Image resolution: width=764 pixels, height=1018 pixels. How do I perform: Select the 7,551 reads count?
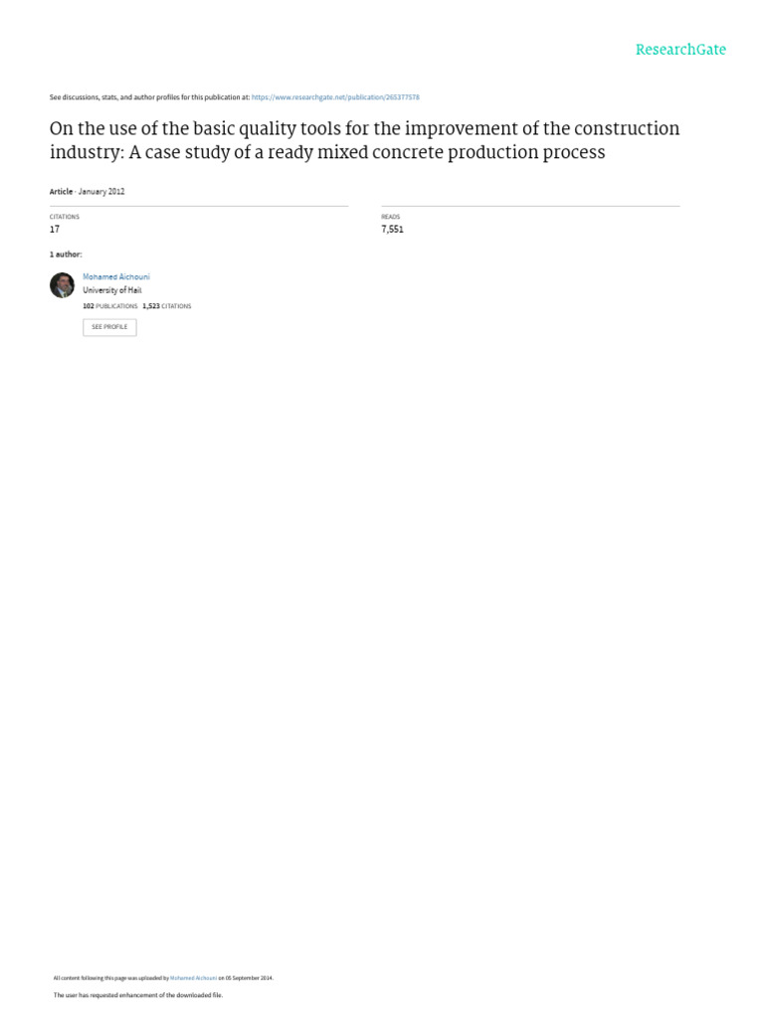click(x=393, y=230)
